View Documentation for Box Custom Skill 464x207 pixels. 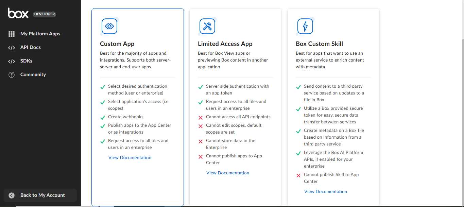tap(326, 191)
